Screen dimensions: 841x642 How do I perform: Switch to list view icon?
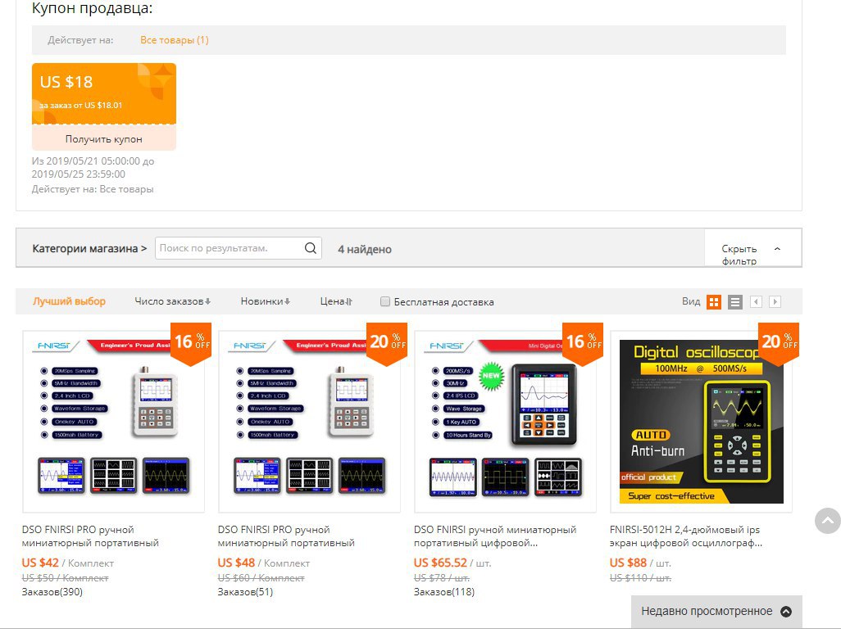[734, 302]
